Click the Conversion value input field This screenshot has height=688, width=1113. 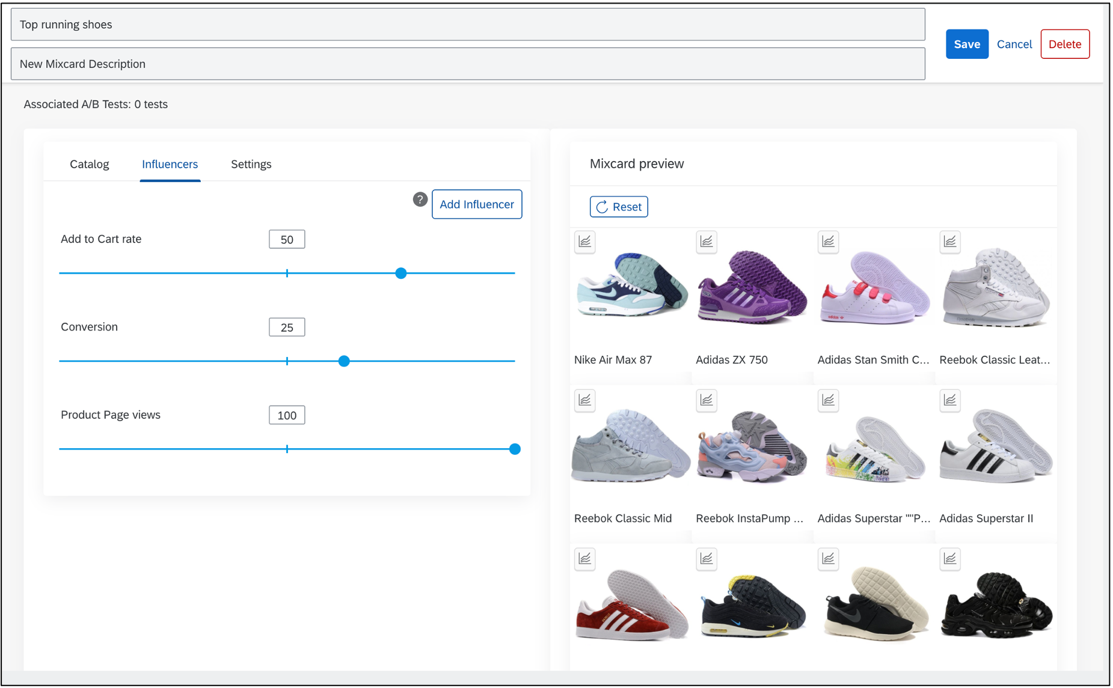click(287, 327)
